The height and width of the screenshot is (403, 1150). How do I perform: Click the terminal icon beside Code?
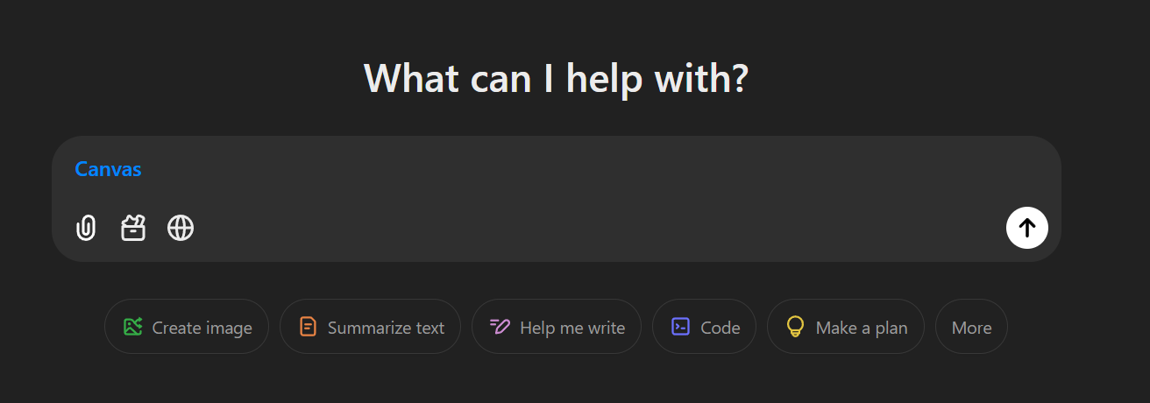(x=680, y=328)
